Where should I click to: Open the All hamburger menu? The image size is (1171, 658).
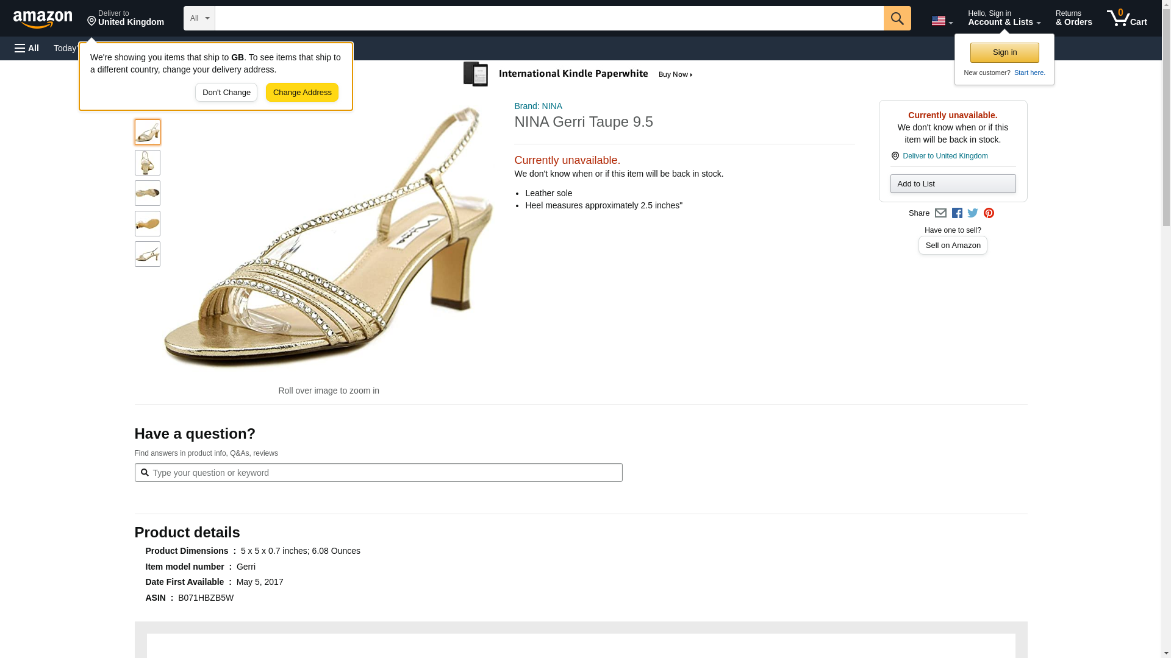[27, 48]
